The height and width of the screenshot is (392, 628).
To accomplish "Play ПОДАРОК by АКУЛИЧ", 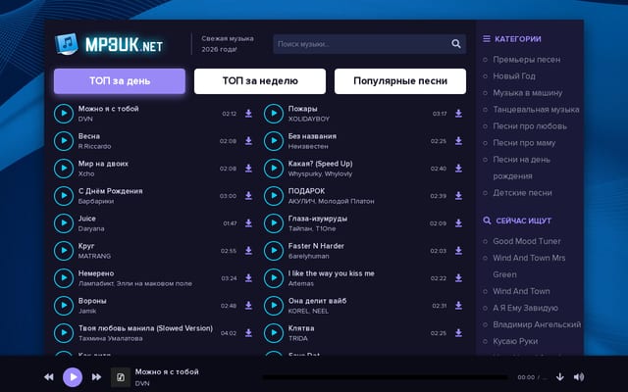I will tap(274, 196).
